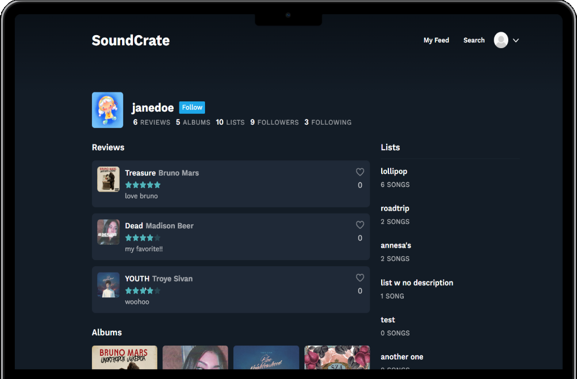Viewport: 577px width, 379px height.
Task: Open the SoundCrate home logo
Action: click(131, 40)
